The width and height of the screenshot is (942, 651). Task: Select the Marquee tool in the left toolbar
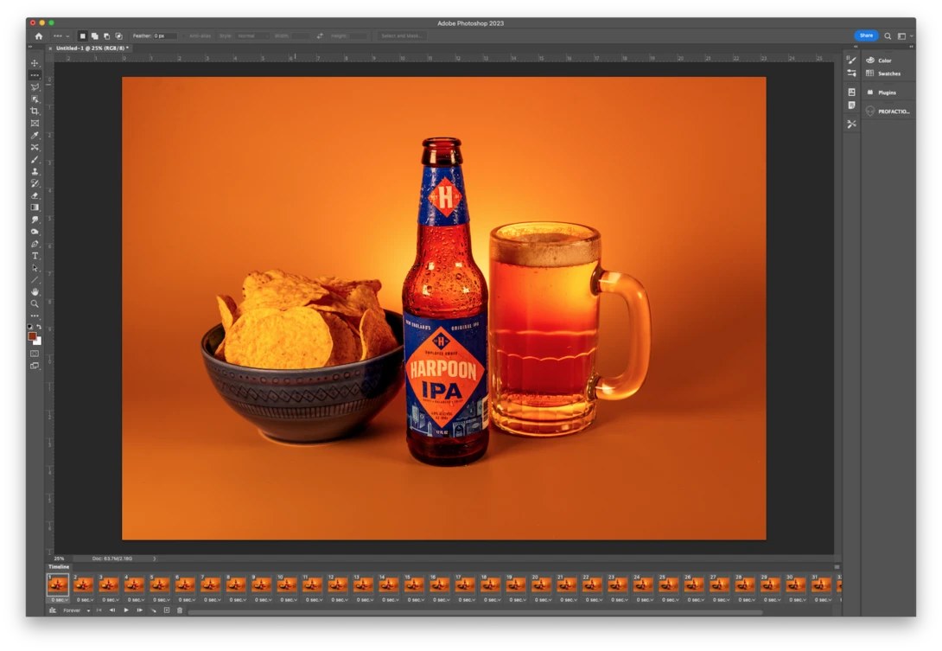pyautogui.click(x=35, y=75)
